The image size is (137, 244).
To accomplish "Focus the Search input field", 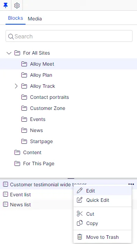I will [x=69, y=36].
